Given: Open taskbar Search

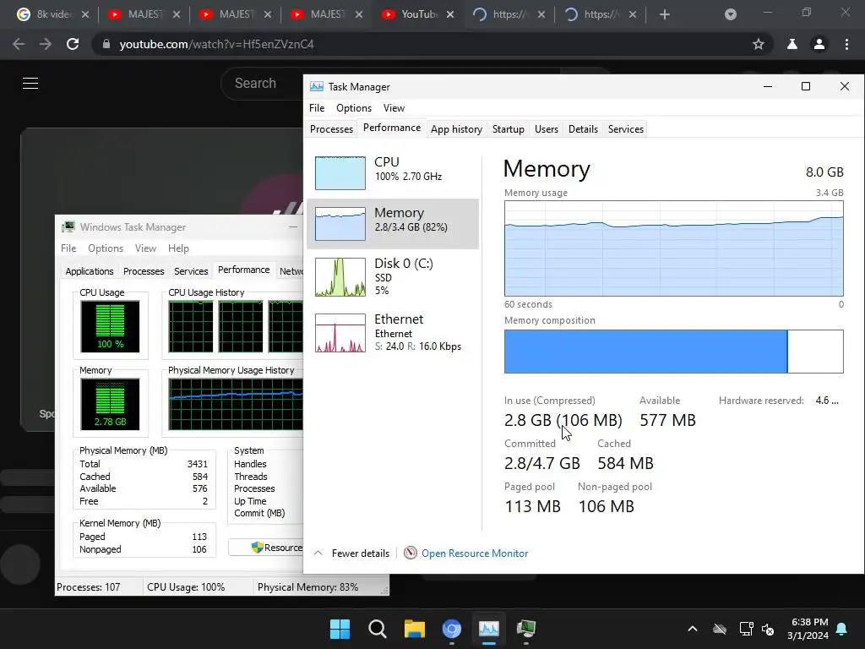Looking at the screenshot, I should click(378, 629).
